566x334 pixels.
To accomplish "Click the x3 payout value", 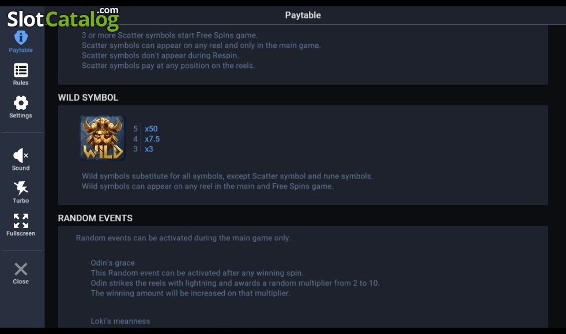I will 149,149.
